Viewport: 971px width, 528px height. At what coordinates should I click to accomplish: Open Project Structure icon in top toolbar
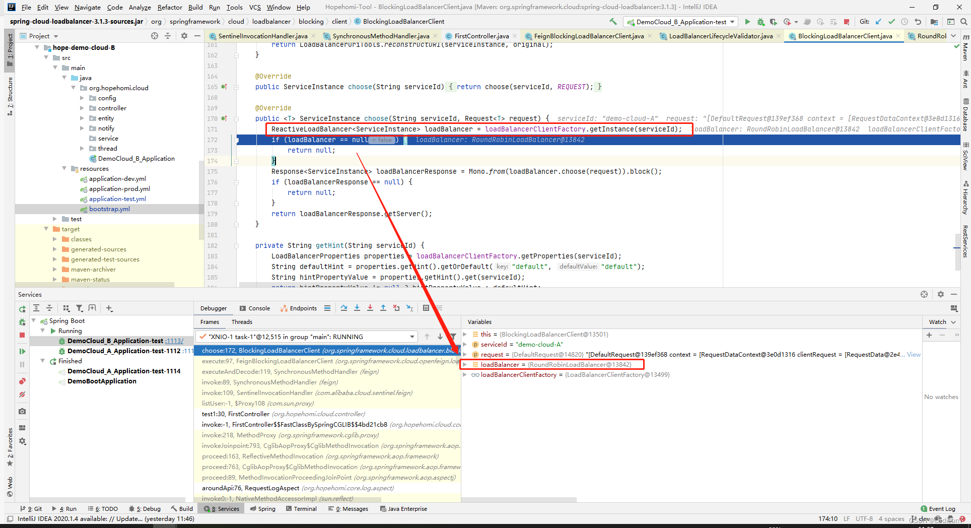click(934, 22)
